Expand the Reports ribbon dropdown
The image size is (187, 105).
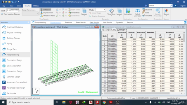166,16
